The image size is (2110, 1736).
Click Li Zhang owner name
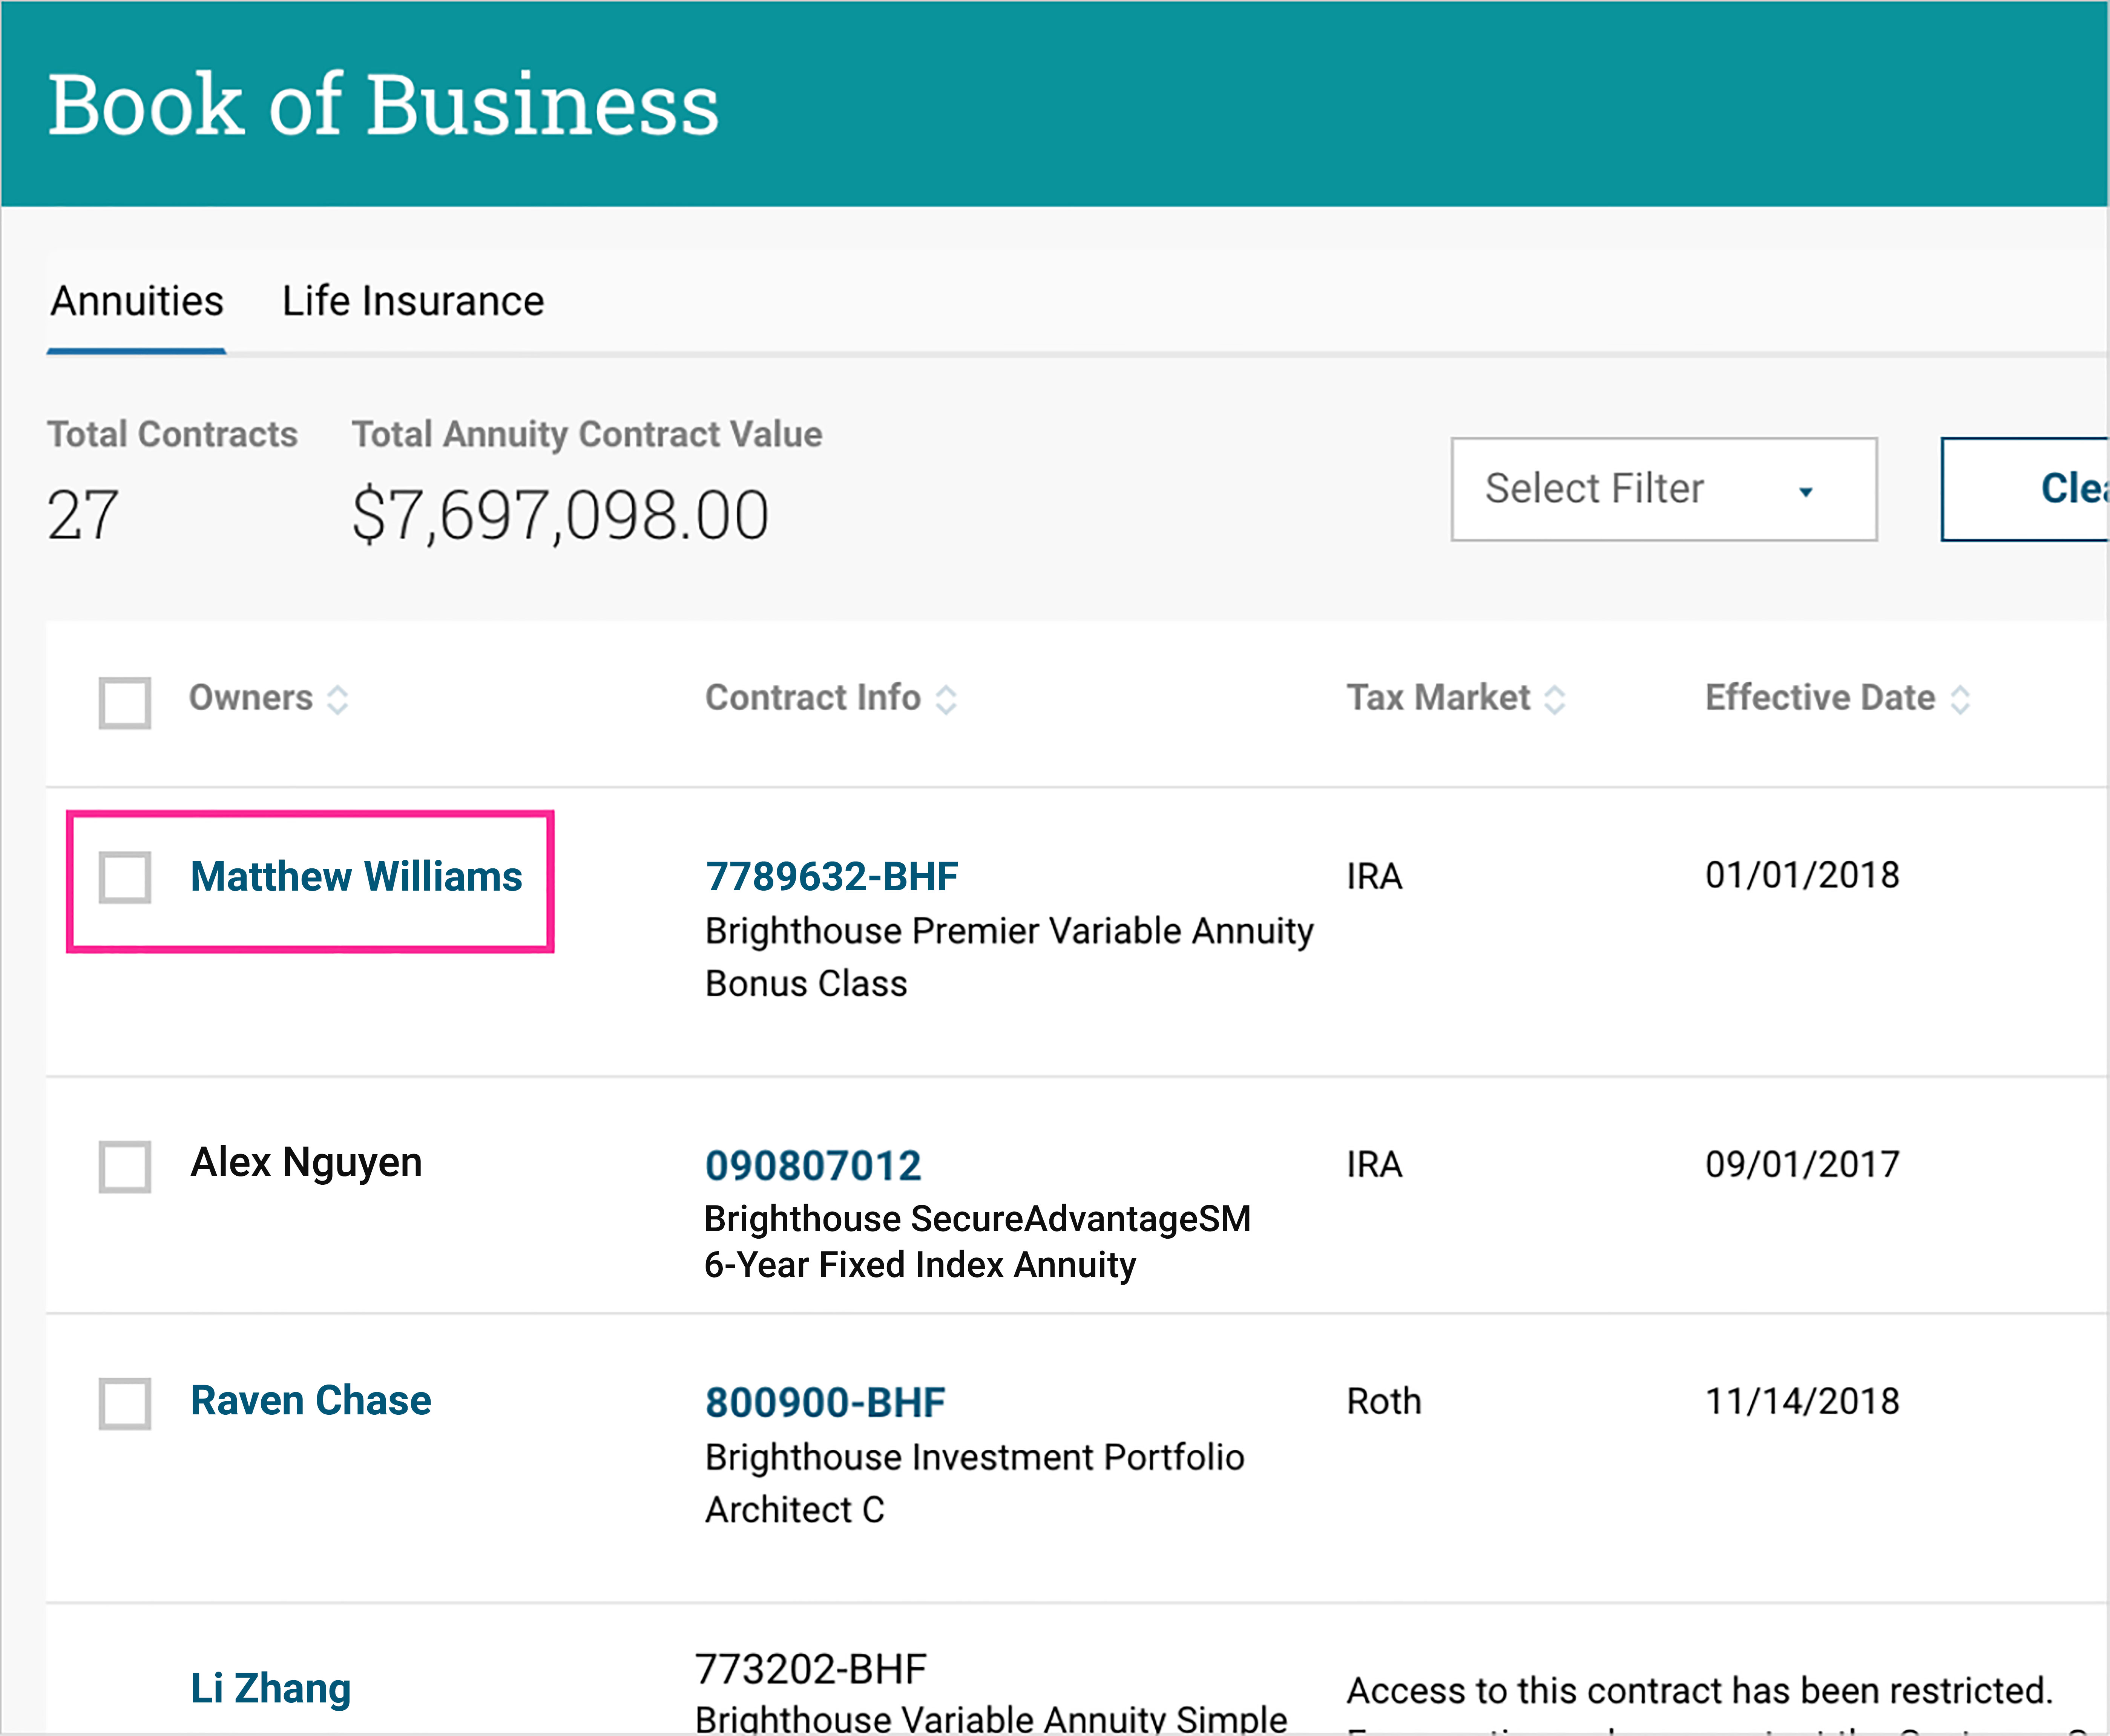(x=270, y=1688)
